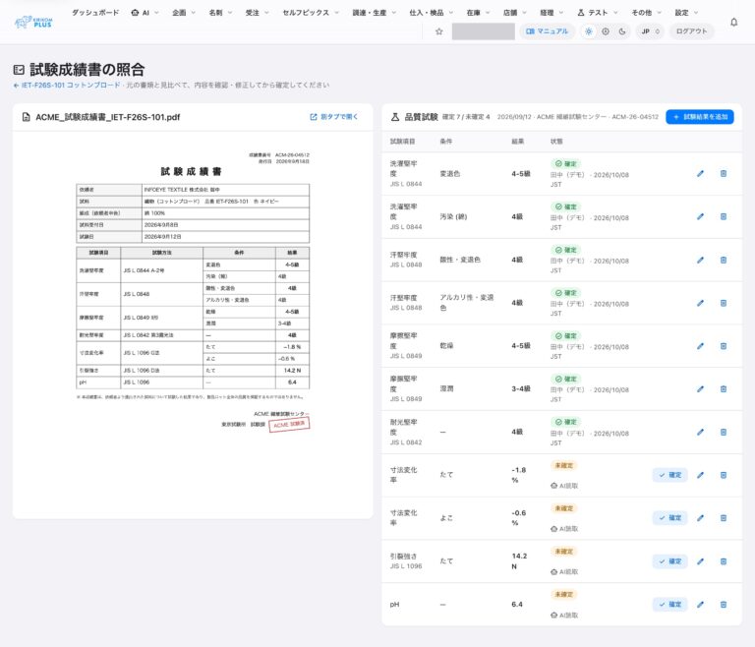Expand the 調達・生産 menu dropdown
The width and height of the screenshot is (755, 647).
[374, 13]
